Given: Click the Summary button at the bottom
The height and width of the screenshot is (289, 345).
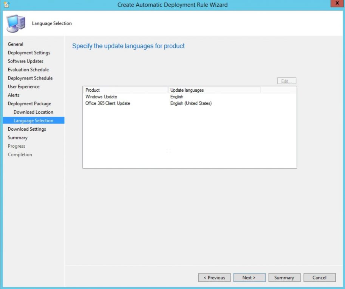Looking at the screenshot, I should [x=284, y=277].
